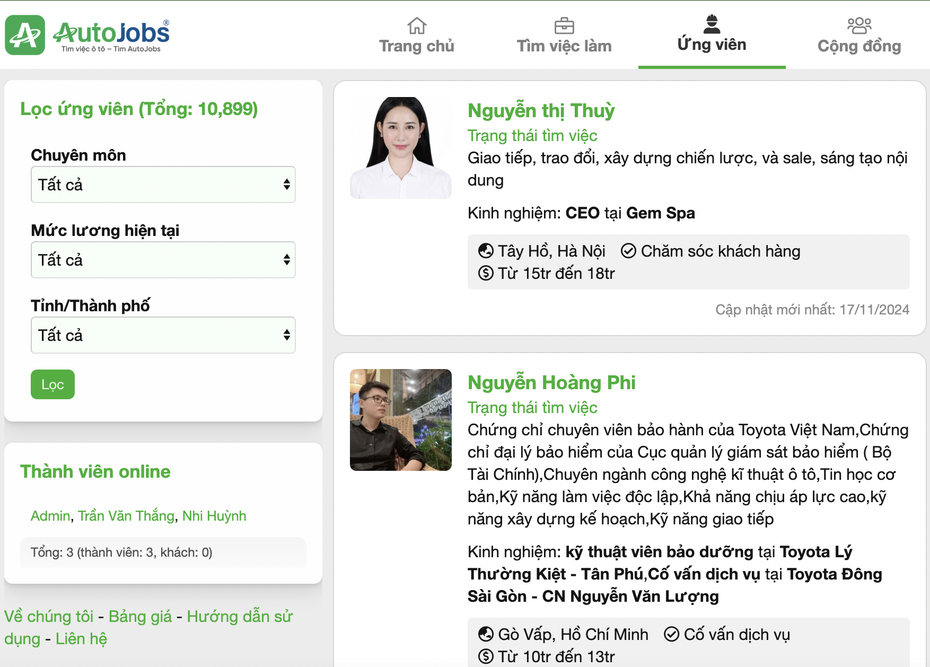Open the Chuyên môn dropdown
The image size is (930, 667).
click(x=163, y=185)
